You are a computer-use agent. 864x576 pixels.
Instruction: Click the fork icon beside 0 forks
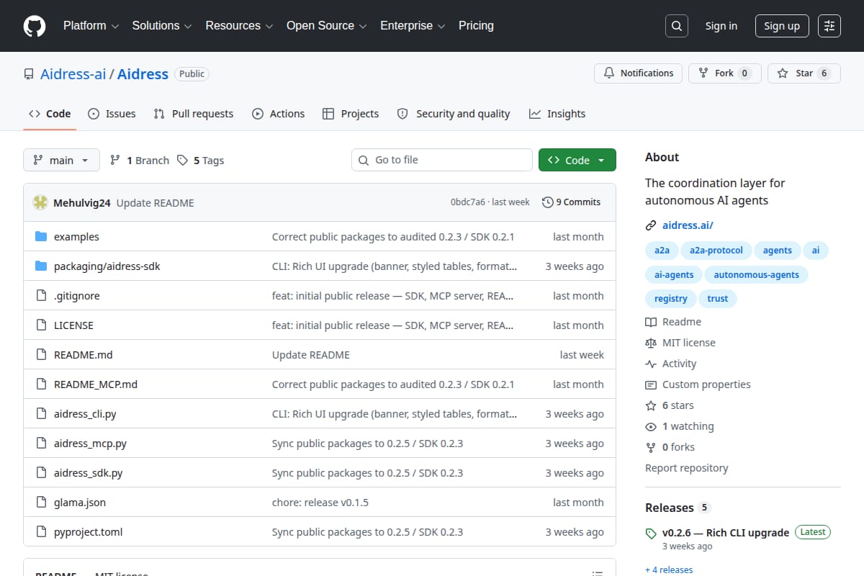651,447
